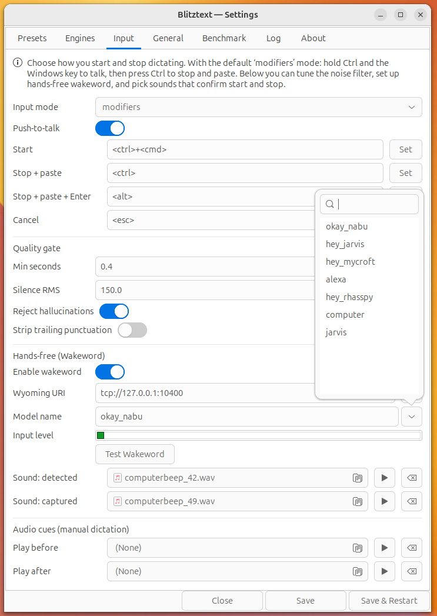The image size is (437, 616).
Task: Click the Save button
Action: 305,601
